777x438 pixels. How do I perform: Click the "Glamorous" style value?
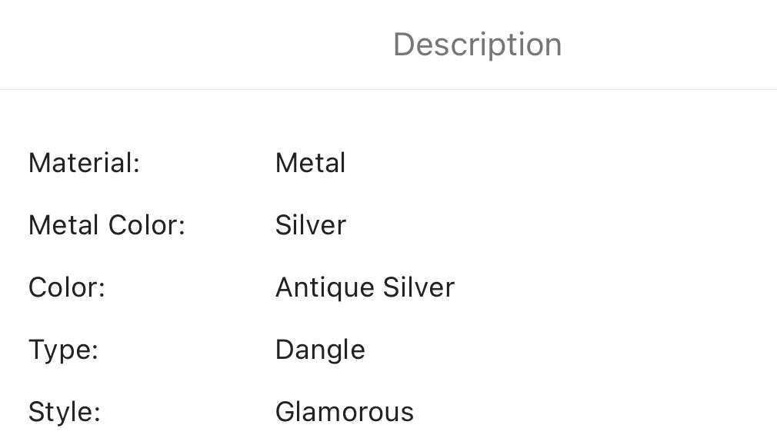click(x=344, y=412)
